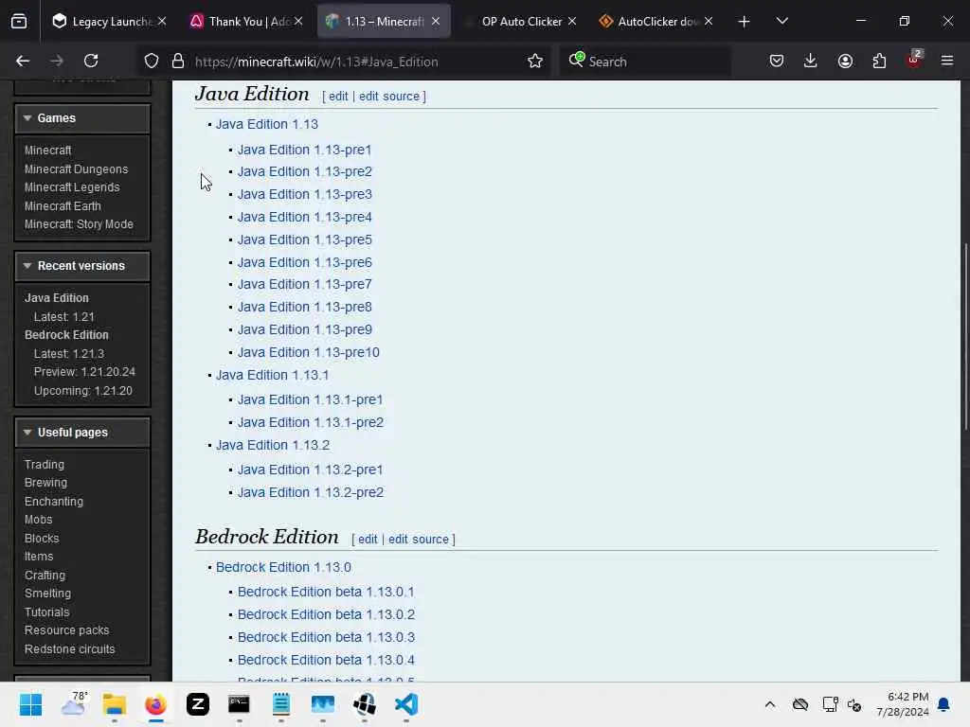This screenshot has width=970, height=727.
Task: Open the Brewing sidebar link
Action: pos(45,483)
